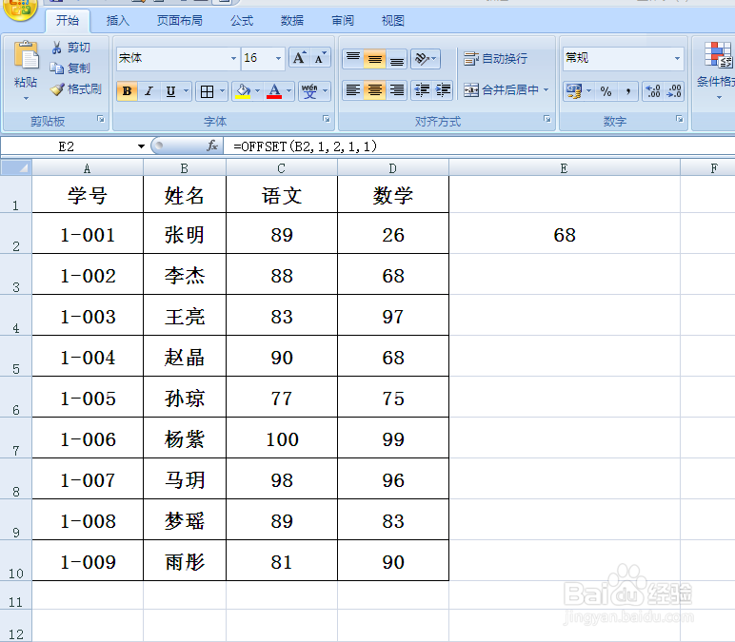Viewport: 735px width, 642px height.
Task: Align text to bottom of cell
Action: [x=397, y=59]
